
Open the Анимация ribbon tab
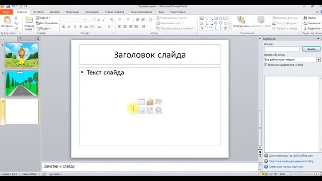point(92,12)
